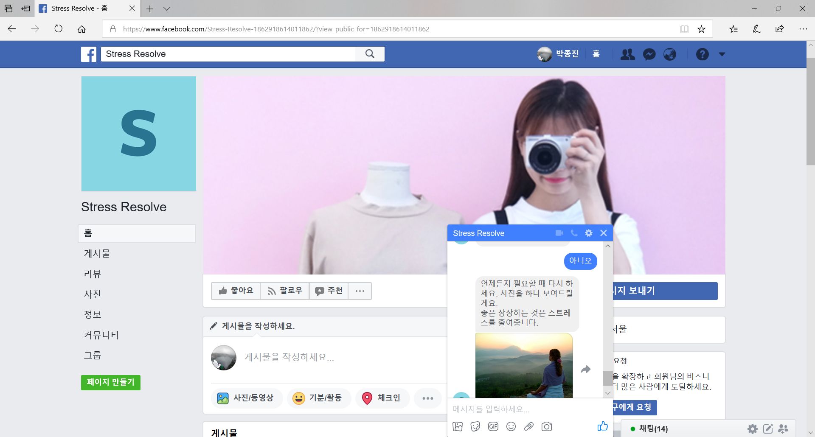Select 기분/활동 post option

tap(318, 398)
